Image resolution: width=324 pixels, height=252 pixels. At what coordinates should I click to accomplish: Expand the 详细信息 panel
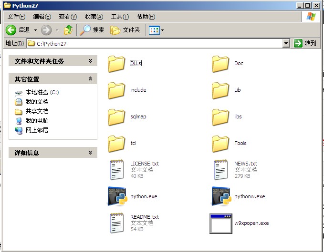pyautogui.click(x=90, y=153)
